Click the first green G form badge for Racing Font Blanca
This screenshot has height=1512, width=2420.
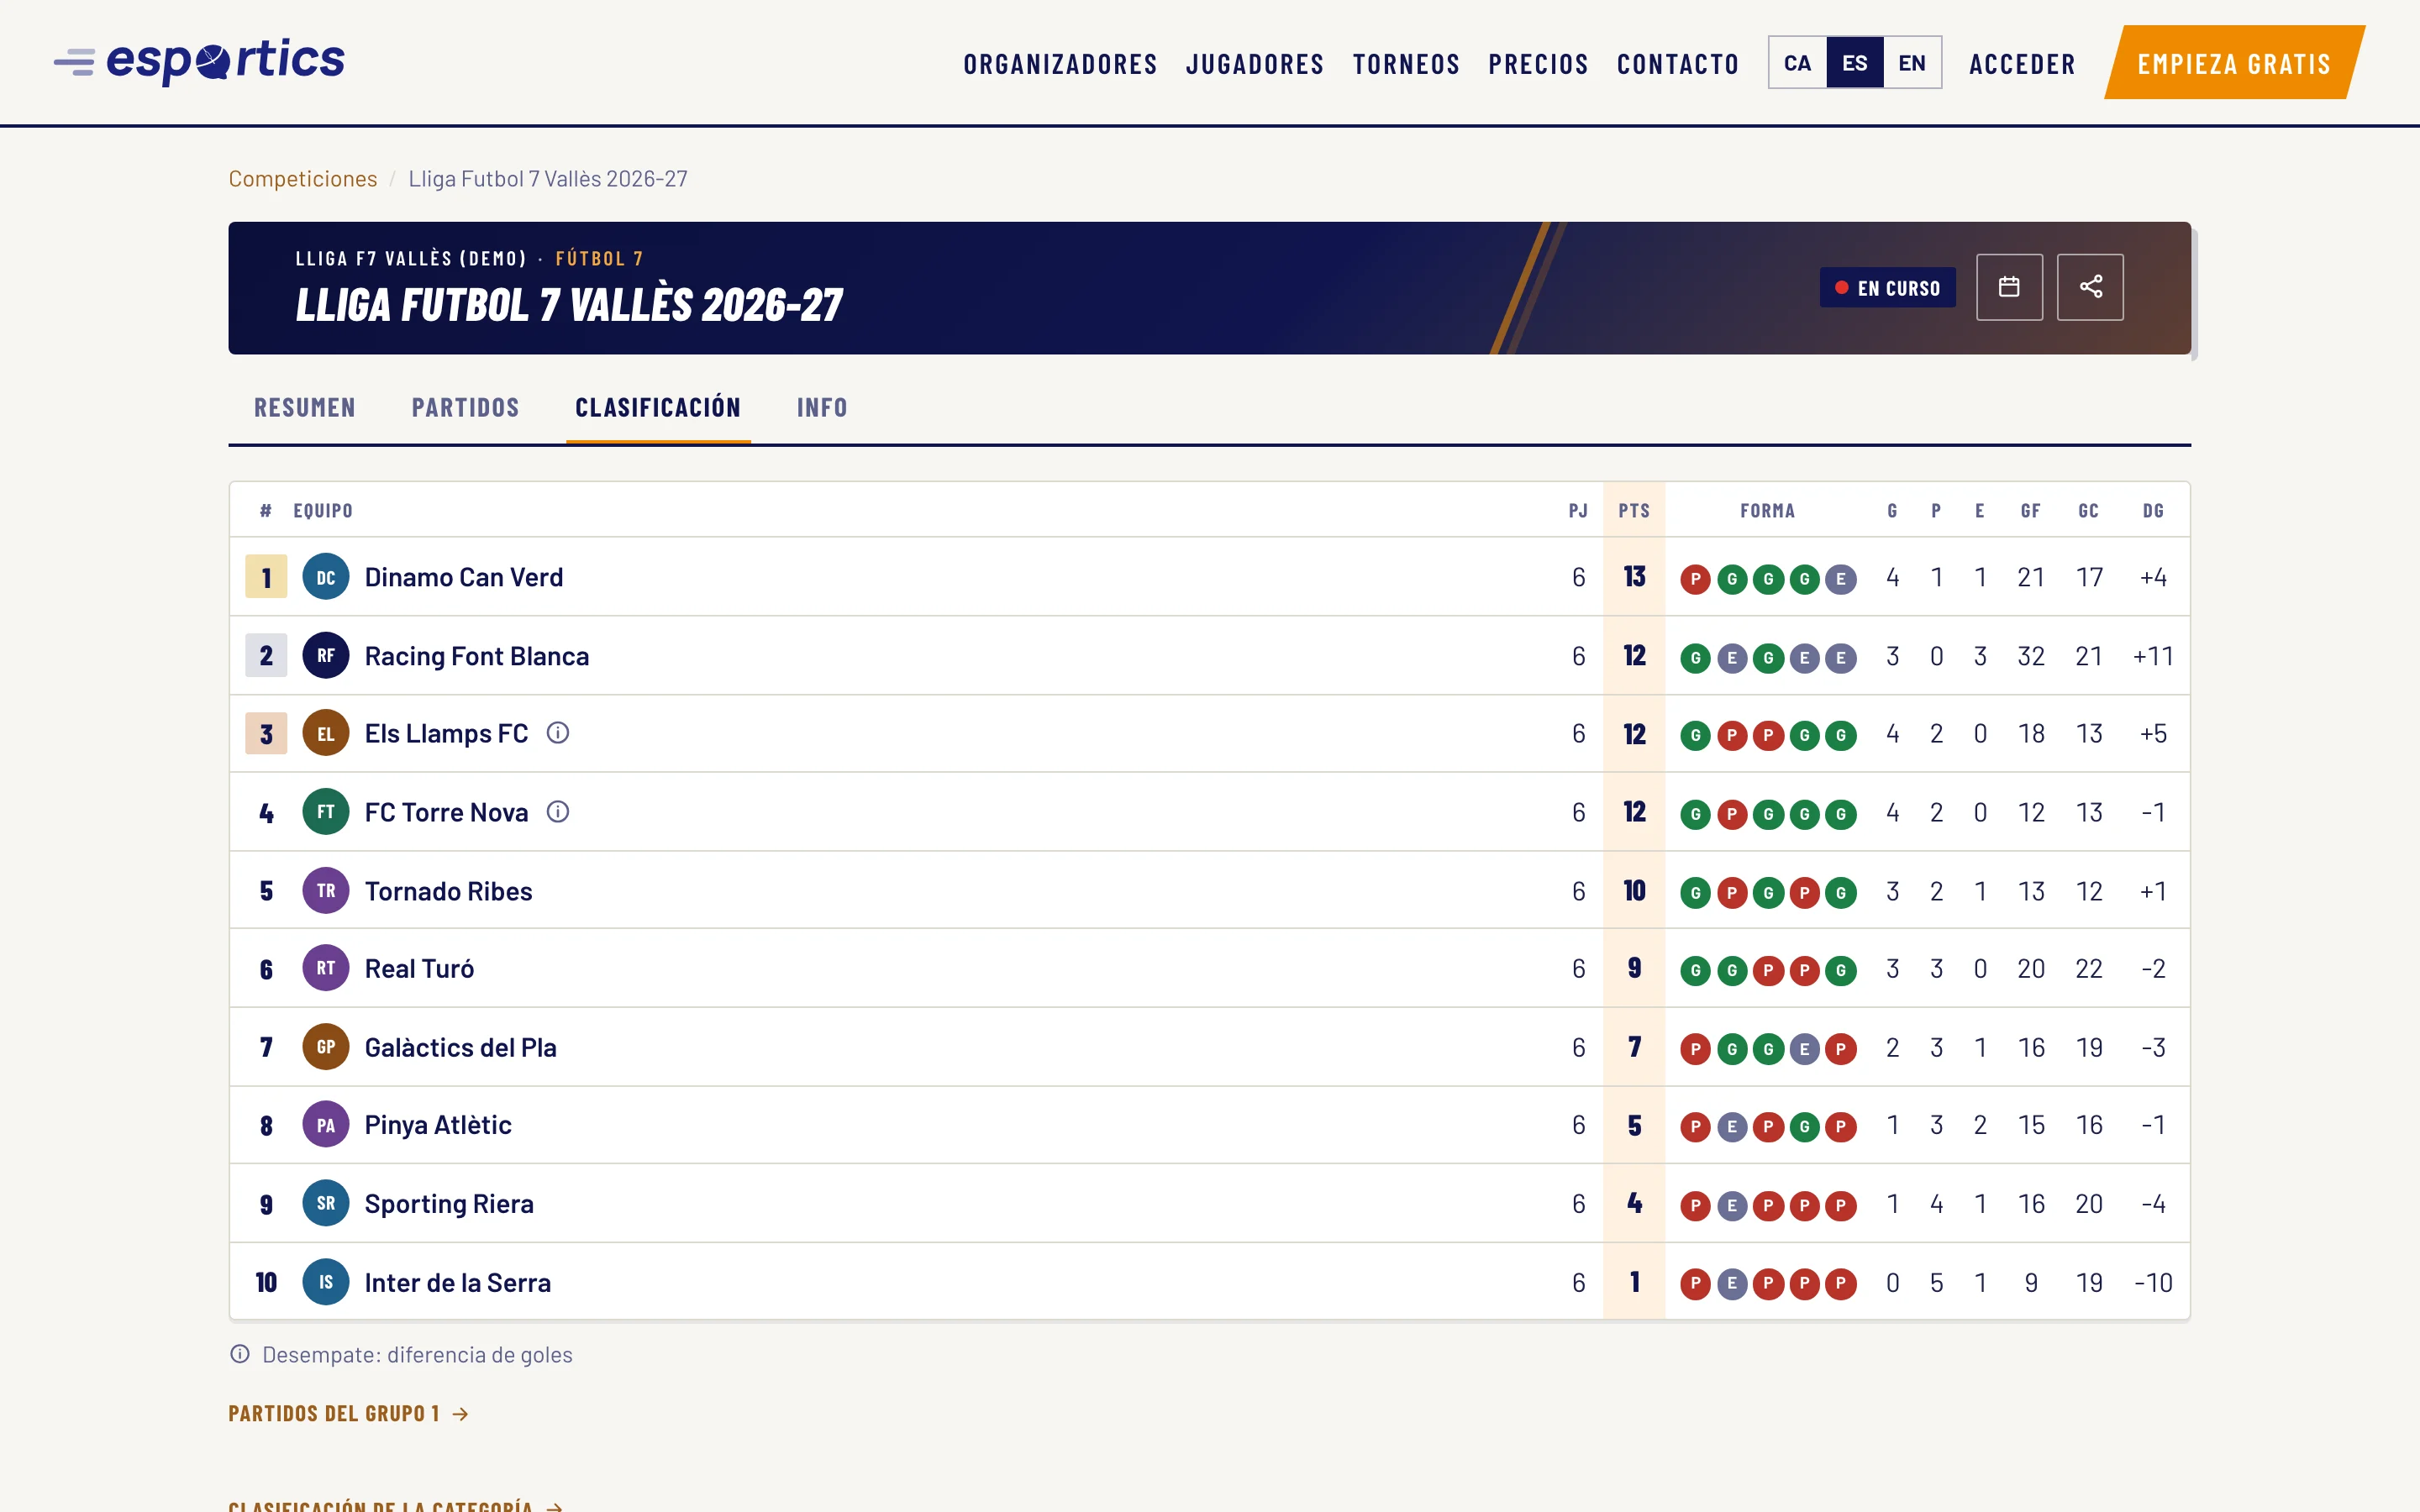coord(1695,658)
